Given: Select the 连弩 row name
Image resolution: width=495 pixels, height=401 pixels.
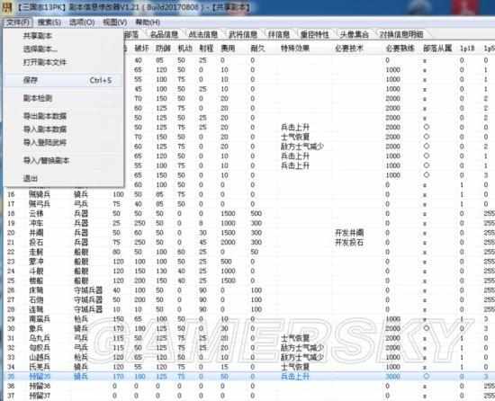Looking at the screenshot, I should tap(36, 309).
